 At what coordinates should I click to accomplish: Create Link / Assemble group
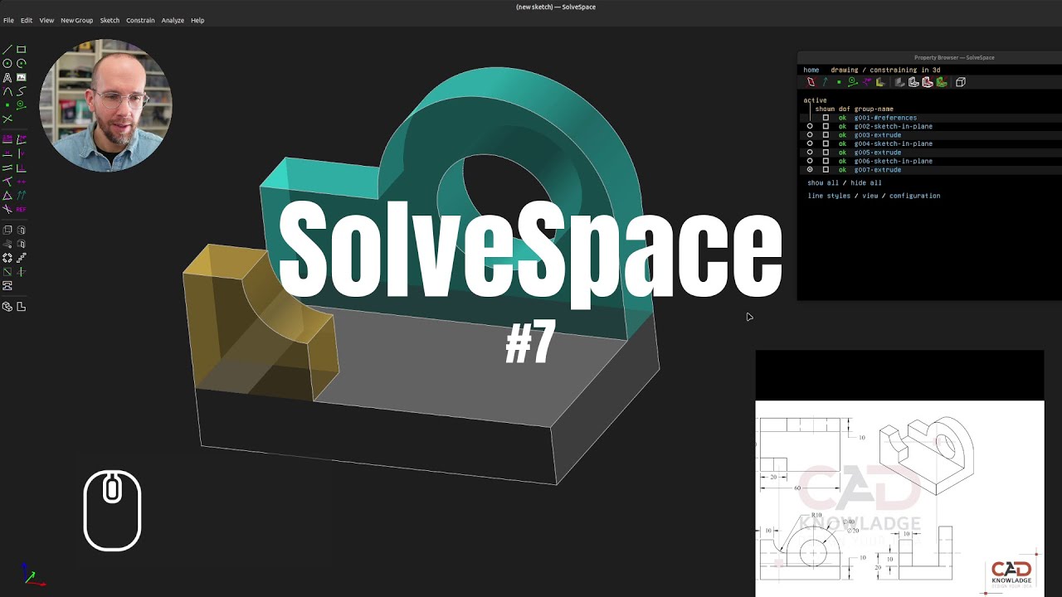click(7, 285)
